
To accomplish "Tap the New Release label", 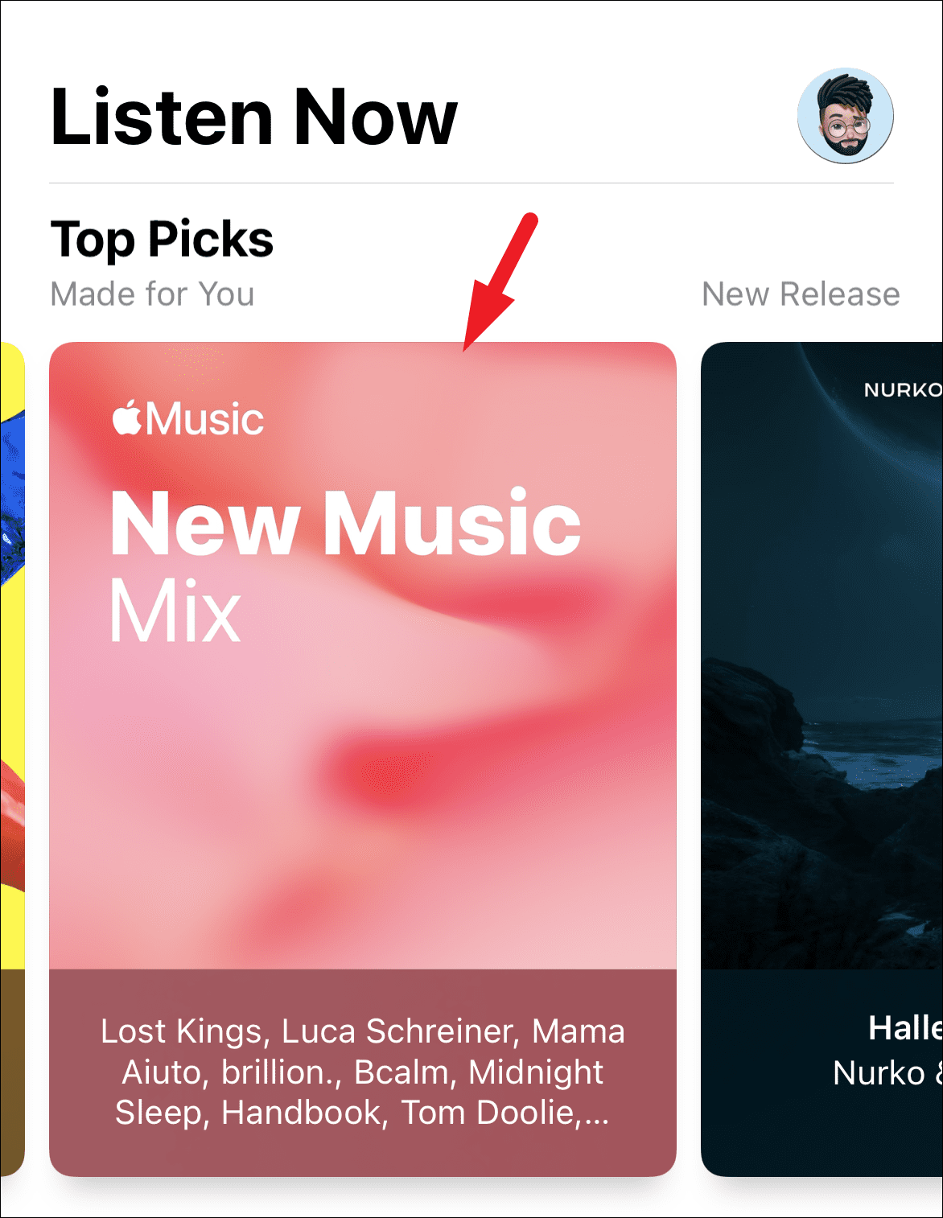I will [801, 294].
